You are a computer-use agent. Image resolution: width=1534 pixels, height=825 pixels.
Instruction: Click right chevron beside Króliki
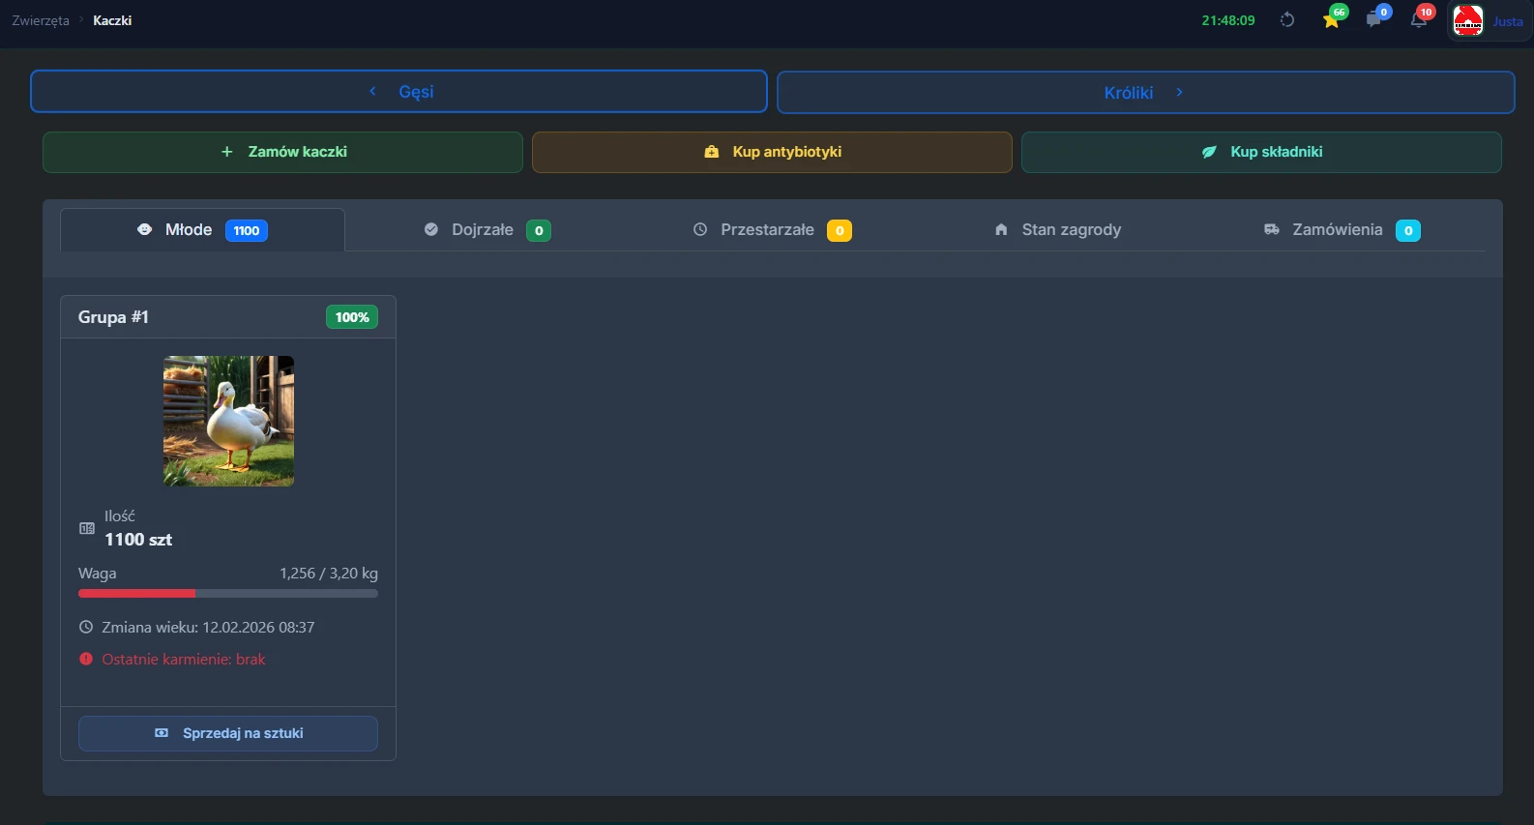pos(1180,92)
